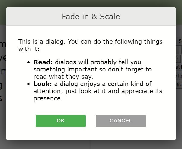Screen dimensions: 182x149
Task: Click the bold "Look:" label
Action: [43, 84]
